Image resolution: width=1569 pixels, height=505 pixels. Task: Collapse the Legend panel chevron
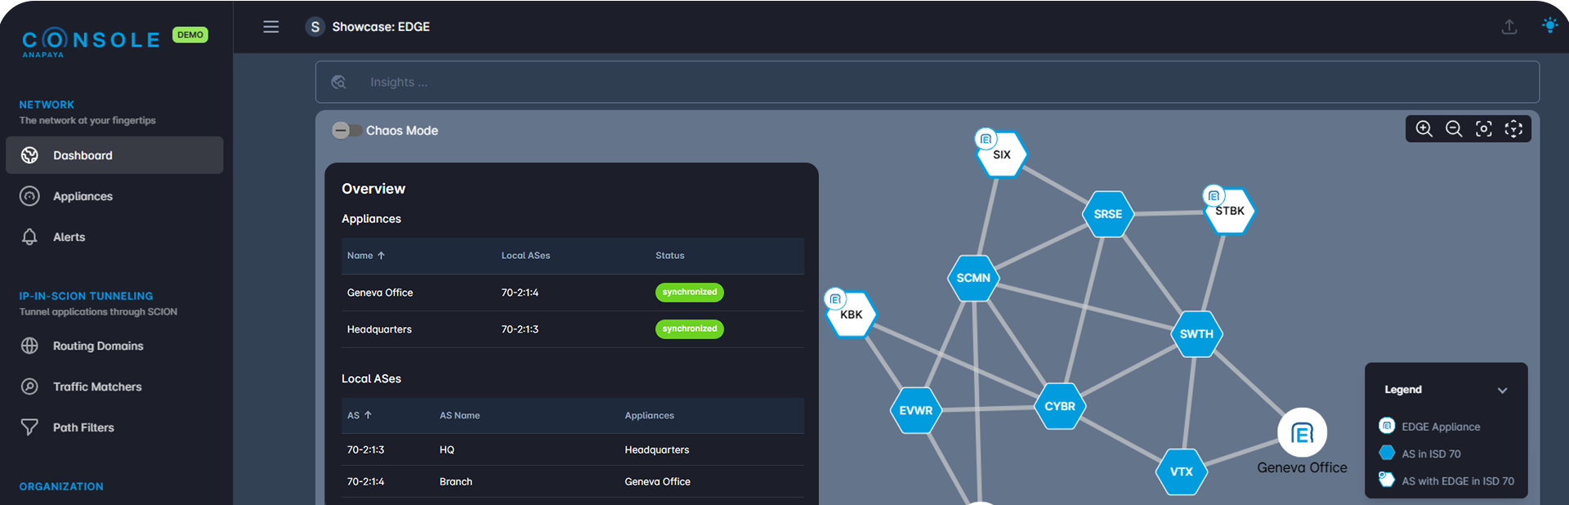(x=1502, y=391)
